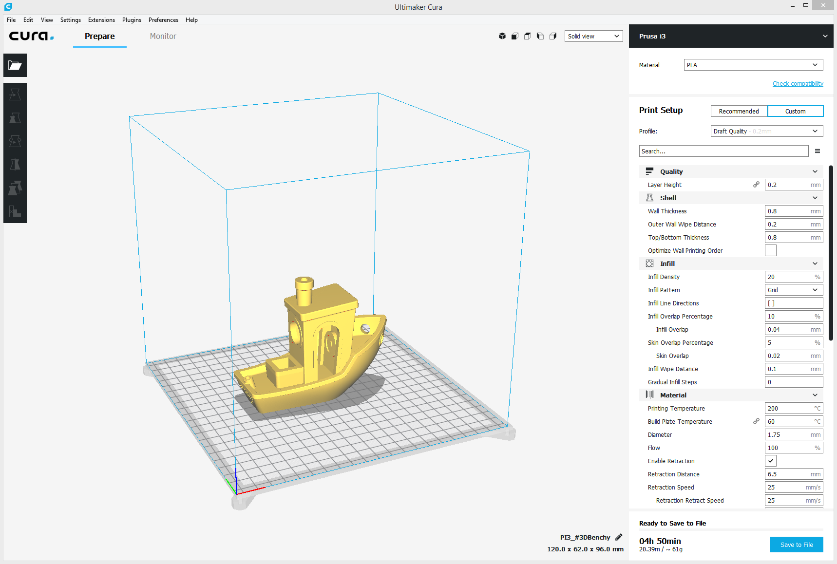Switch Print Setup to Recommended mode

coord(739,111)
